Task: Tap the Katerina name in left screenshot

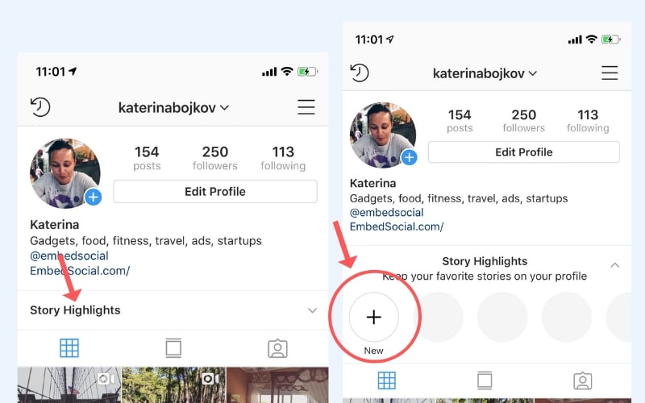Action: pos(54,225)
